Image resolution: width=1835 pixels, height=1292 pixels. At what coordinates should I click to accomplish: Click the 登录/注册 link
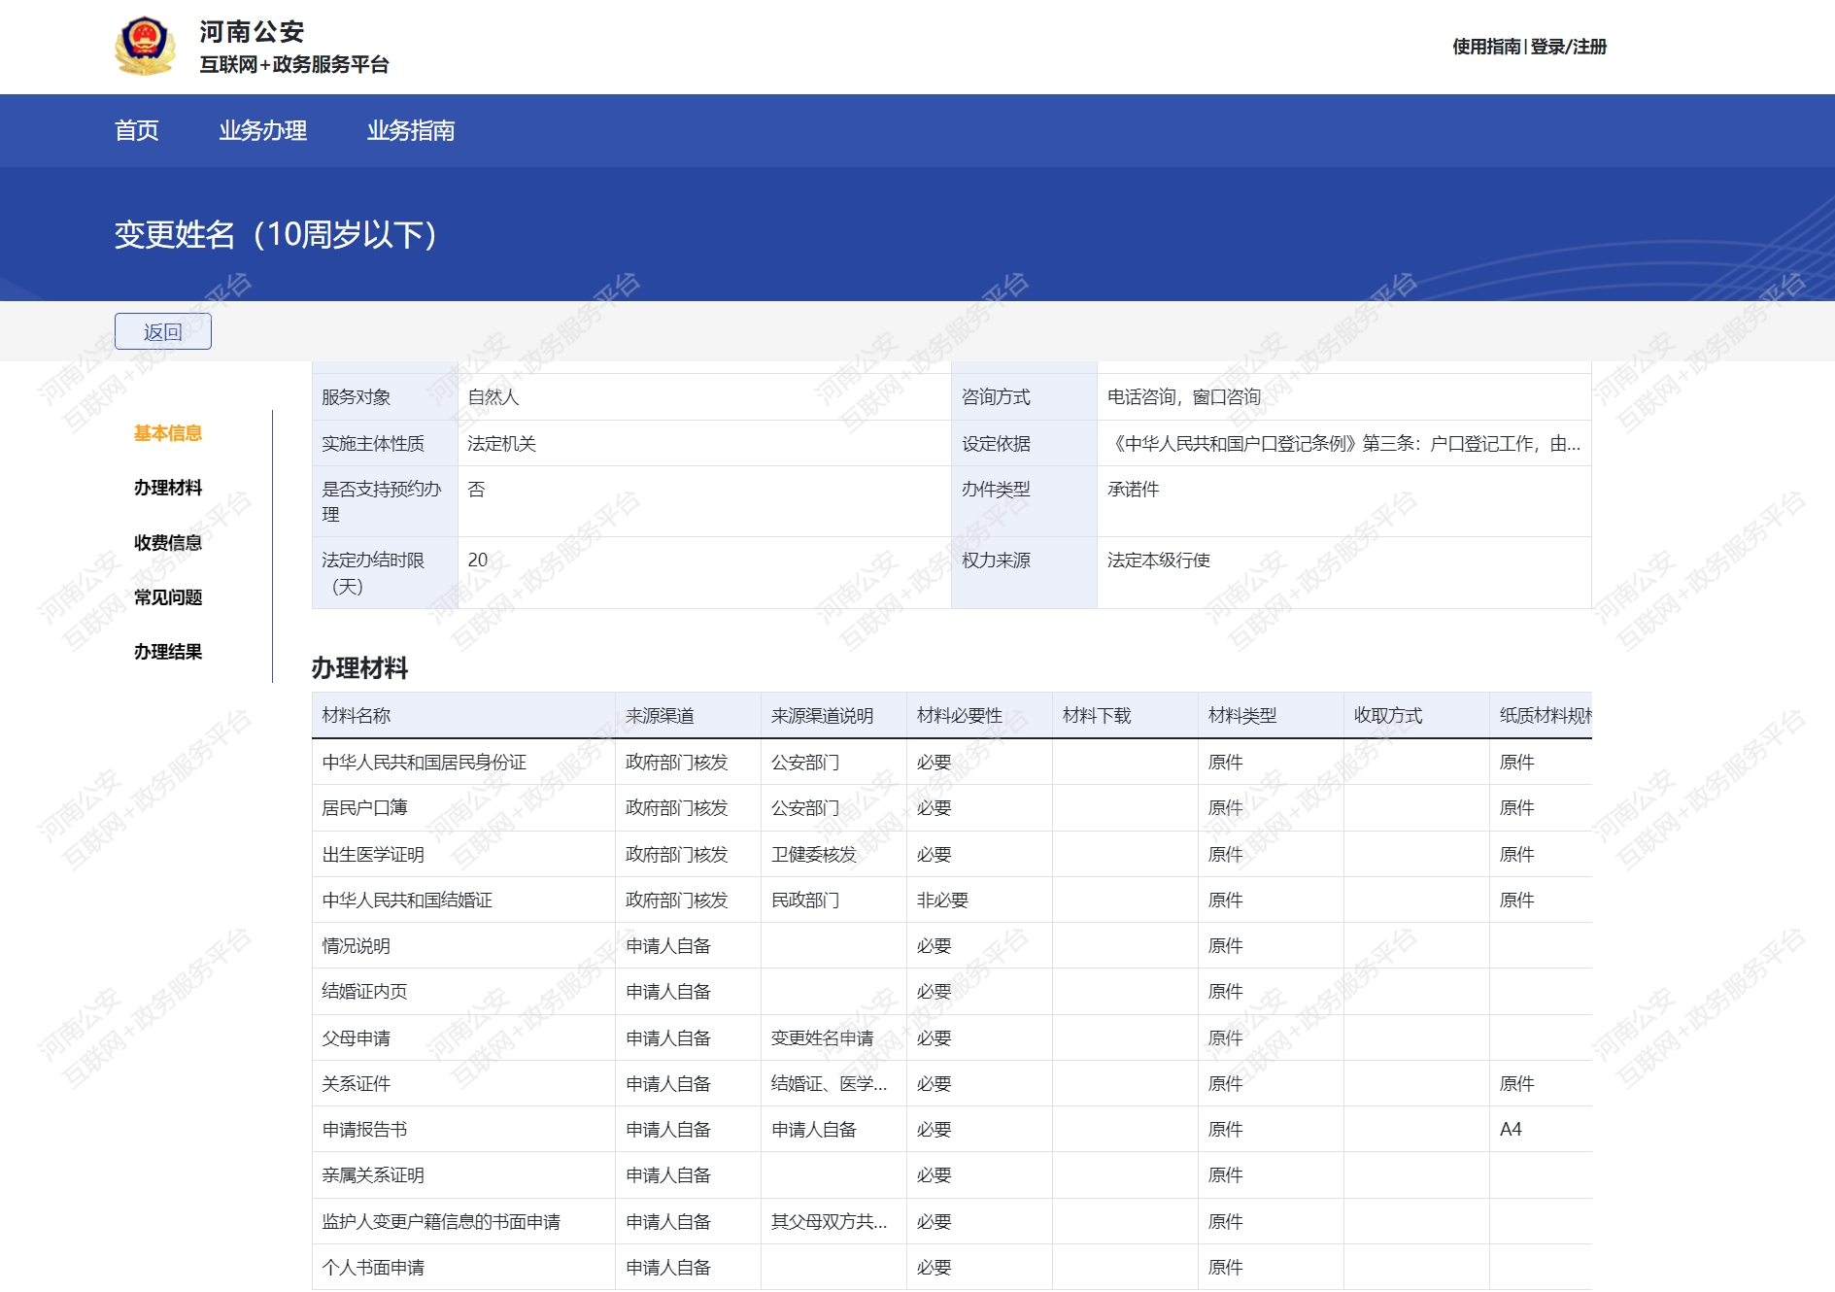[1569, 47]
